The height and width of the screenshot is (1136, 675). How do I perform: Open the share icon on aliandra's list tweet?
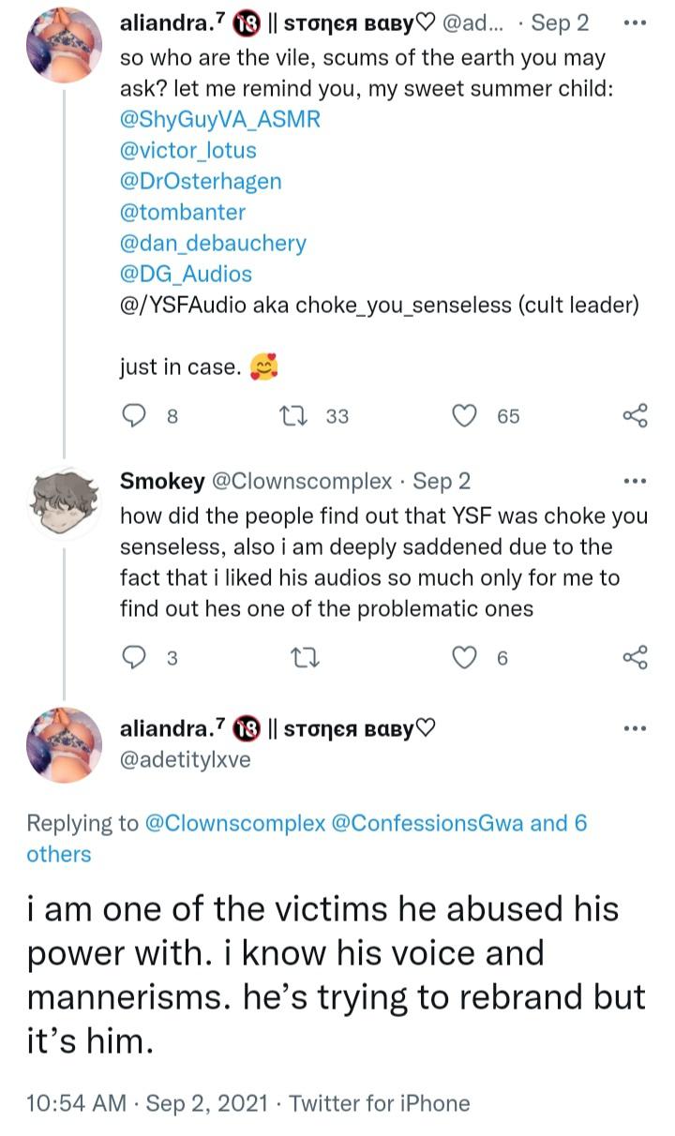[x=633, y=415]
